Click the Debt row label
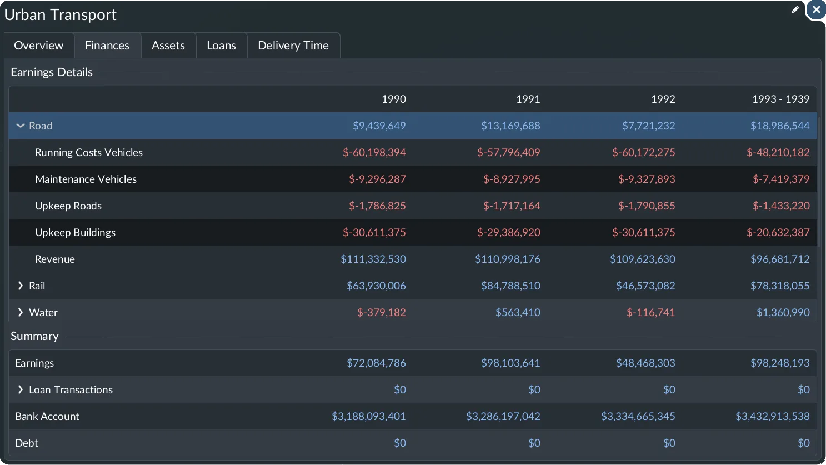This screenshot has height=465, width=826. click(x=27, y=443)
